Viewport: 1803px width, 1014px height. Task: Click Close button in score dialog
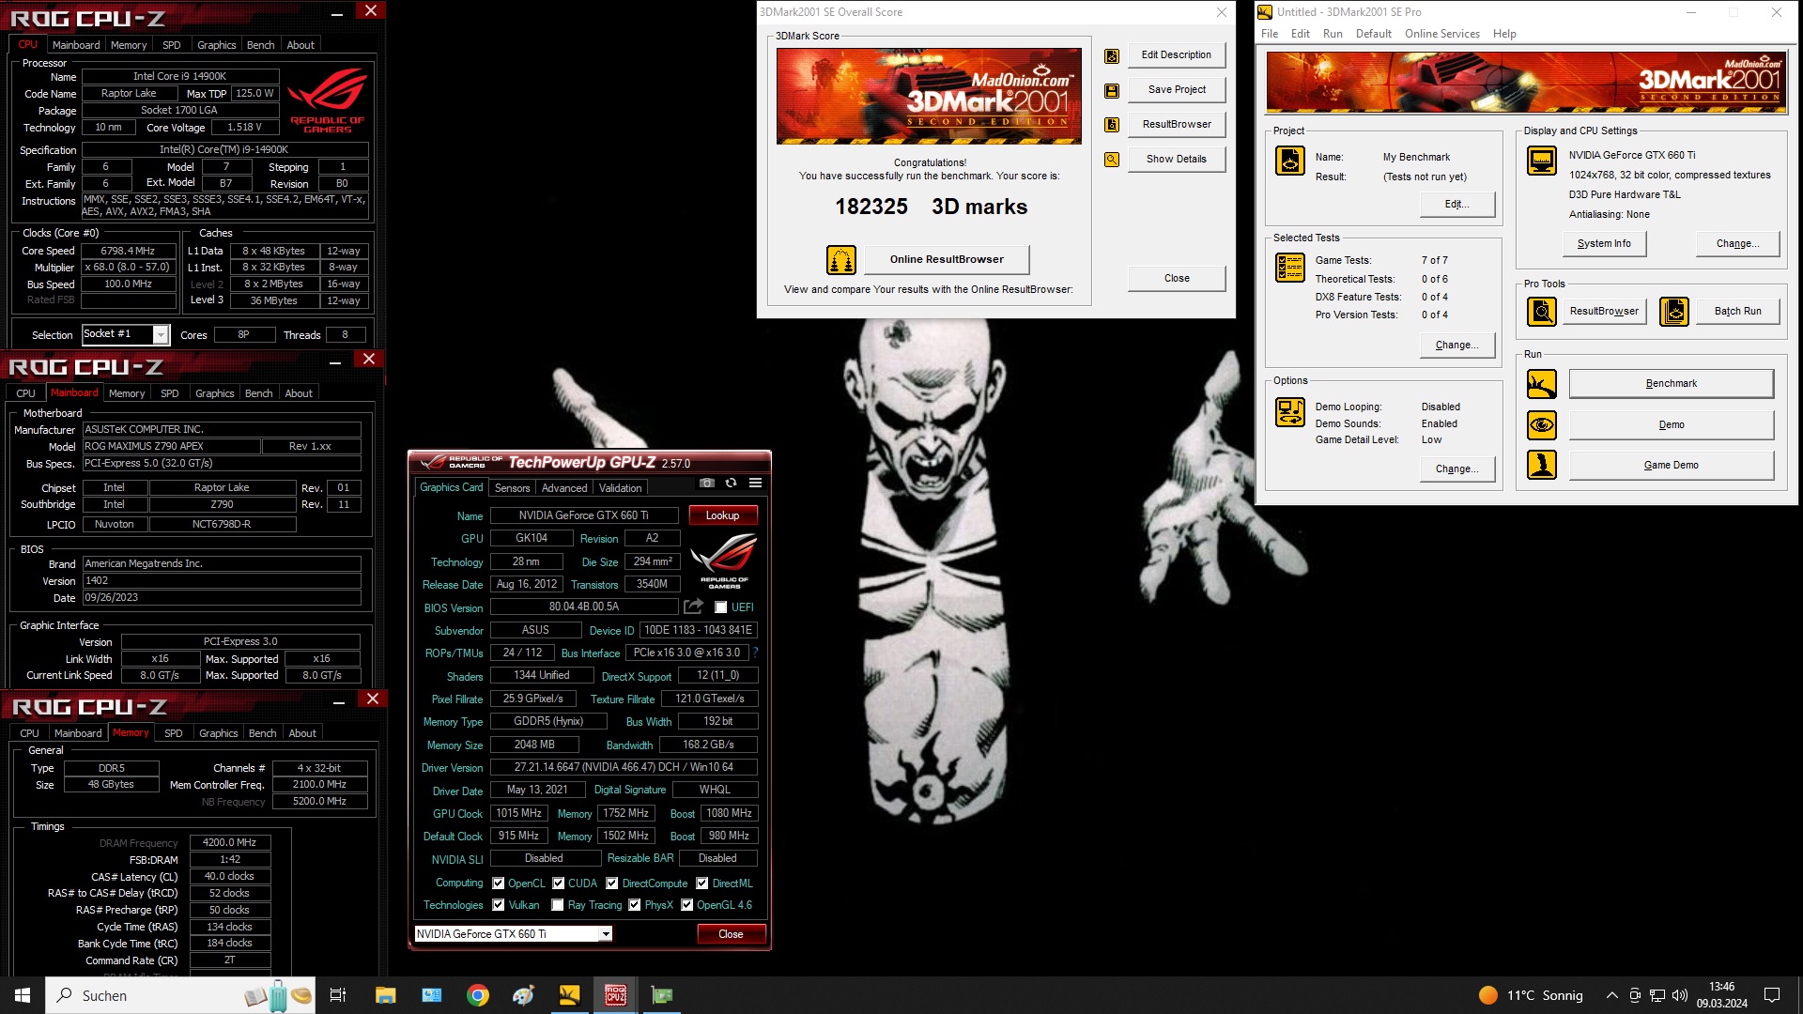point(1177,278)
